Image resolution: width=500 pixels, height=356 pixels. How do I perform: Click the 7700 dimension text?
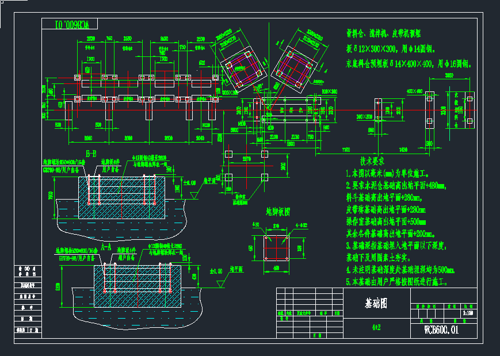[x=346, y=150]
